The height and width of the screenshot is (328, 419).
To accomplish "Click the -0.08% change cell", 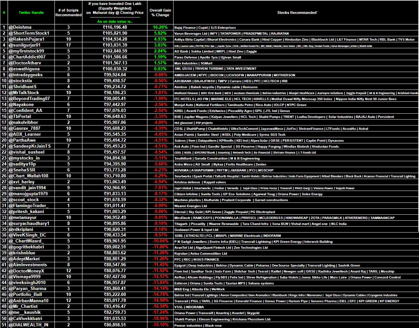I will pos(160,74).
